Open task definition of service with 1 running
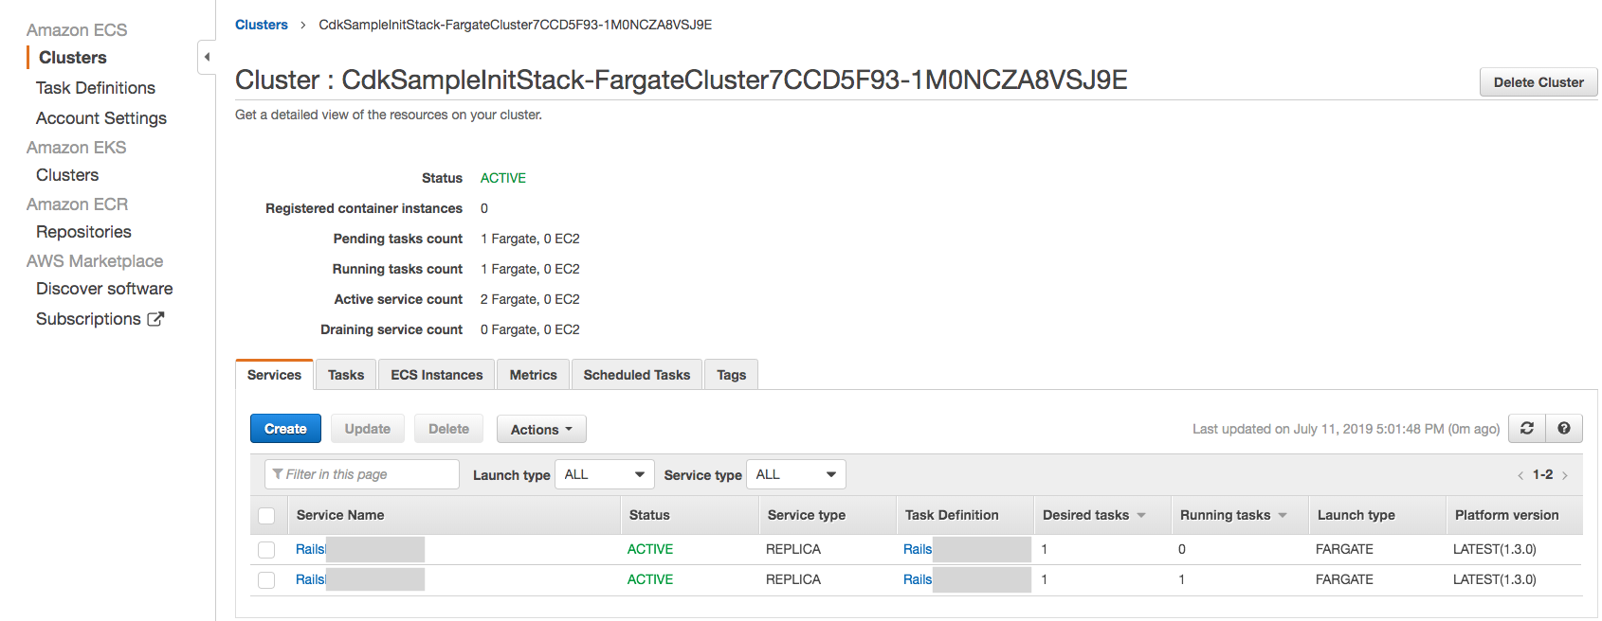Screen dimensions: 1602x621 (918, 579)
